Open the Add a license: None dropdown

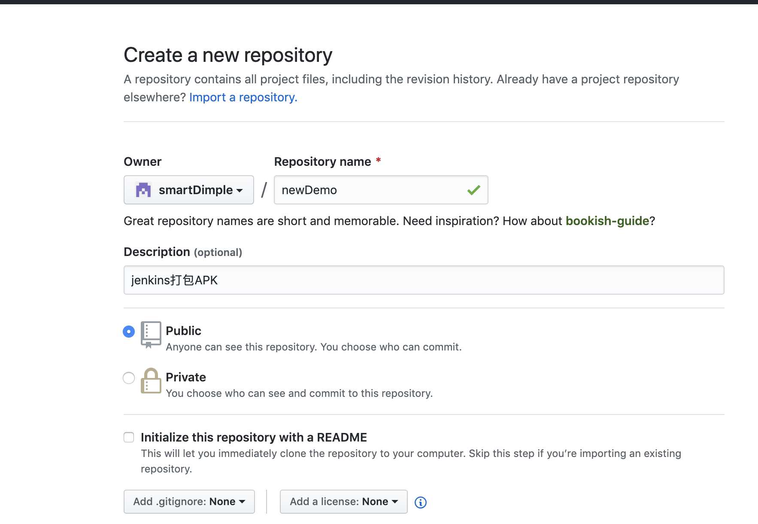click(x=344, y=502)
